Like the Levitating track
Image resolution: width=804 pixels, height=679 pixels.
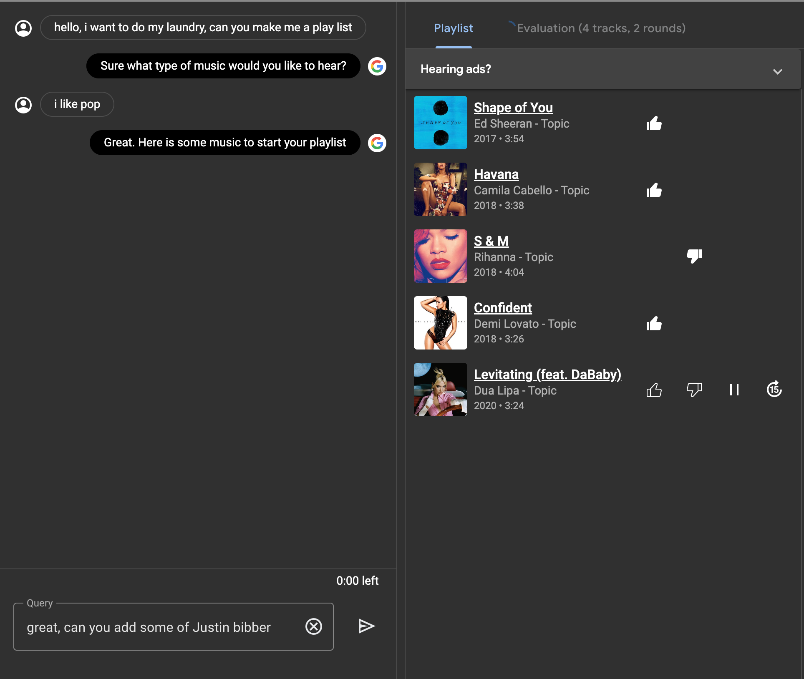(x=654, y=390)
